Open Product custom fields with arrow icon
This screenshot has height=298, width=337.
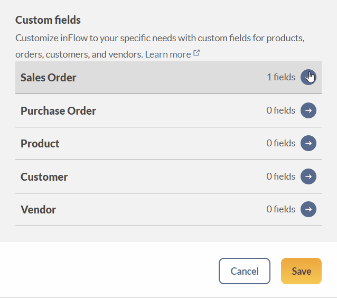(308, 143)
